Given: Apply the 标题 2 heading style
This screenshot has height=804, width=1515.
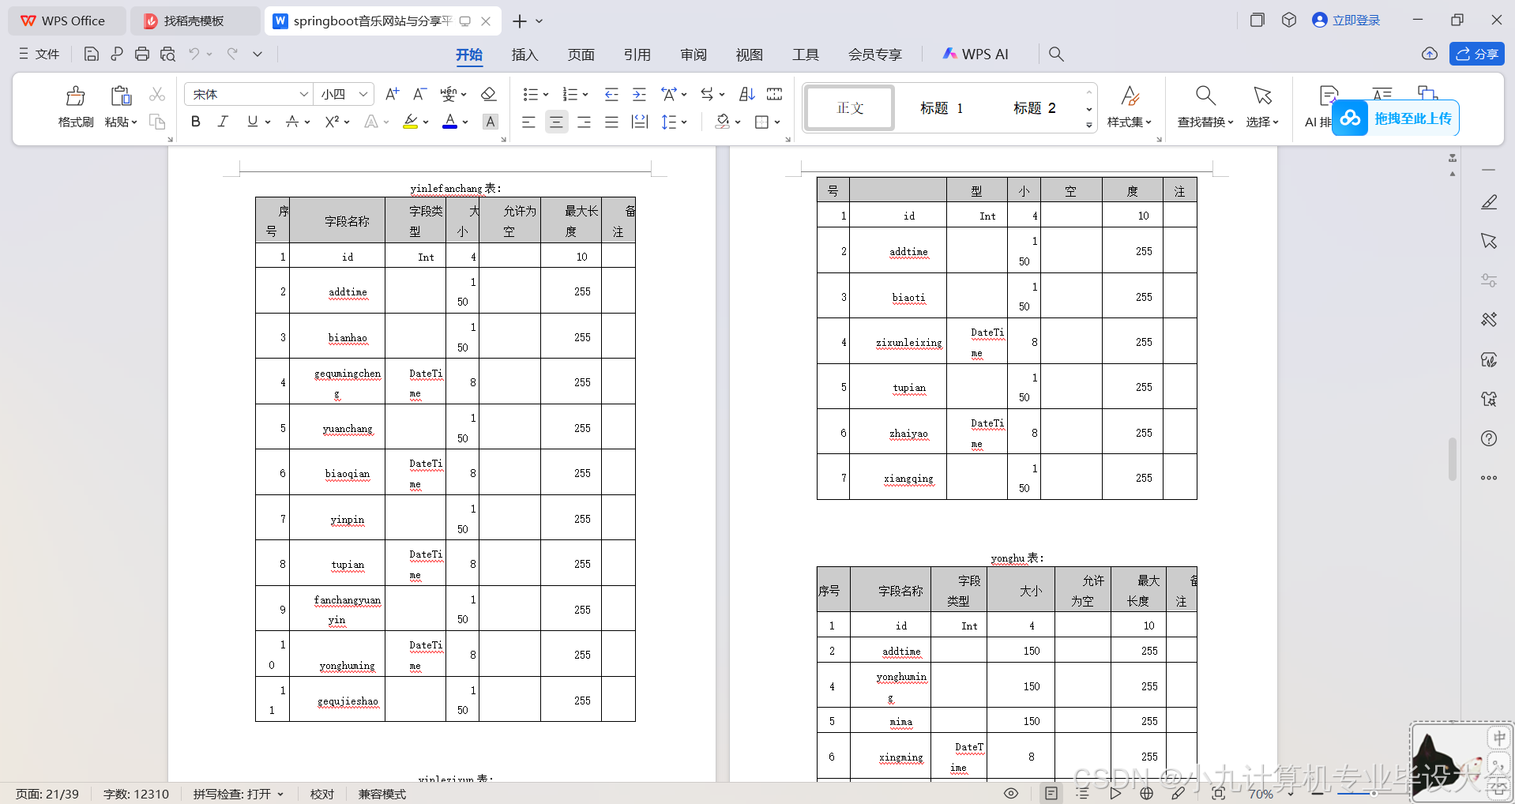Looking at the screenshot, I should [x=1035, y=108].
